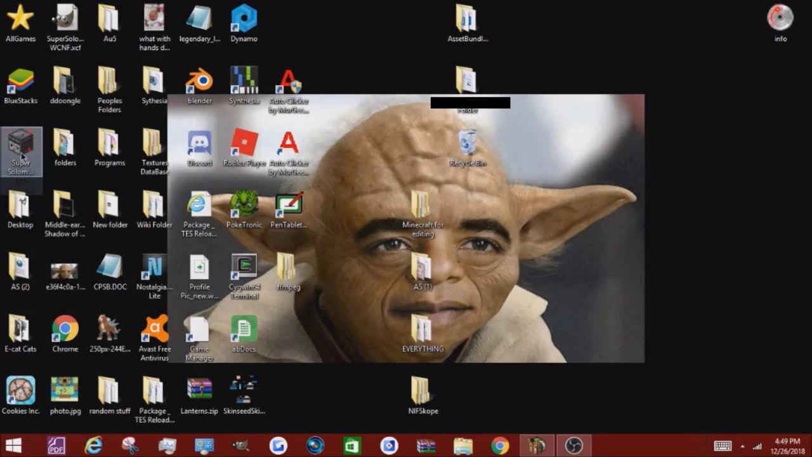The height and width of the screenshot is (457, 812).
Task: Open the touch keyboard tray icon
Action: click(x=723, y=446)
